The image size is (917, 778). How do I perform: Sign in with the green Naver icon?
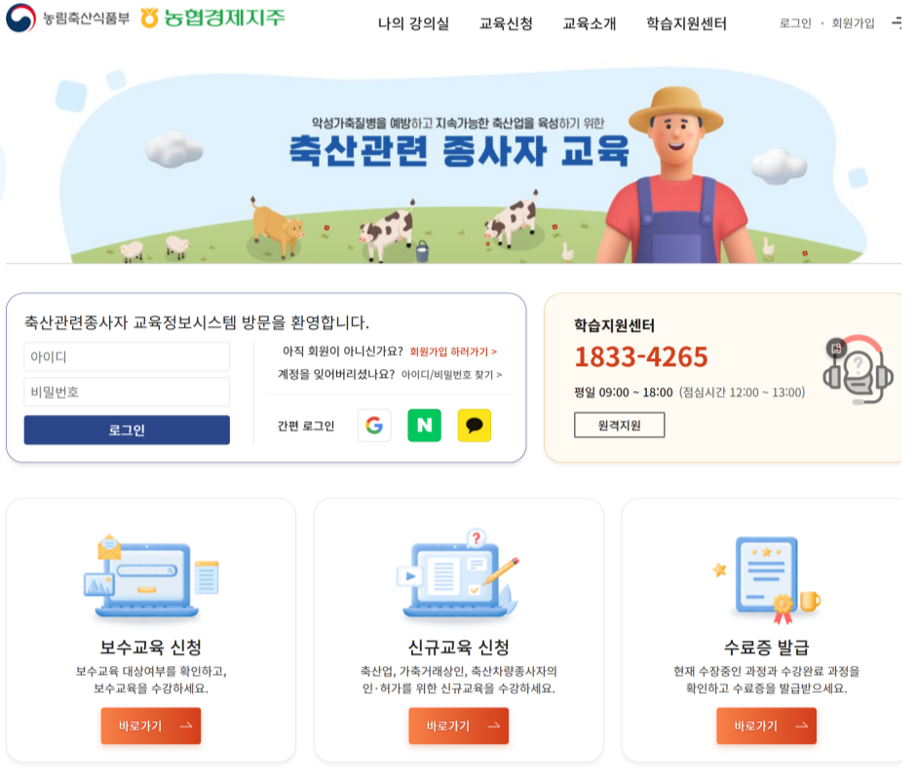424,425
